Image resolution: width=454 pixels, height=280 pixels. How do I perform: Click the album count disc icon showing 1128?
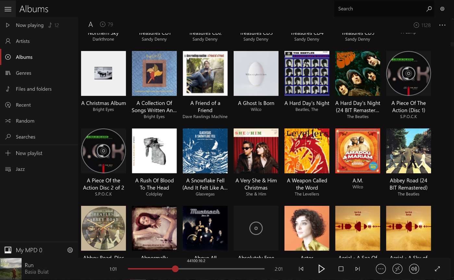[x=416, y=25]
